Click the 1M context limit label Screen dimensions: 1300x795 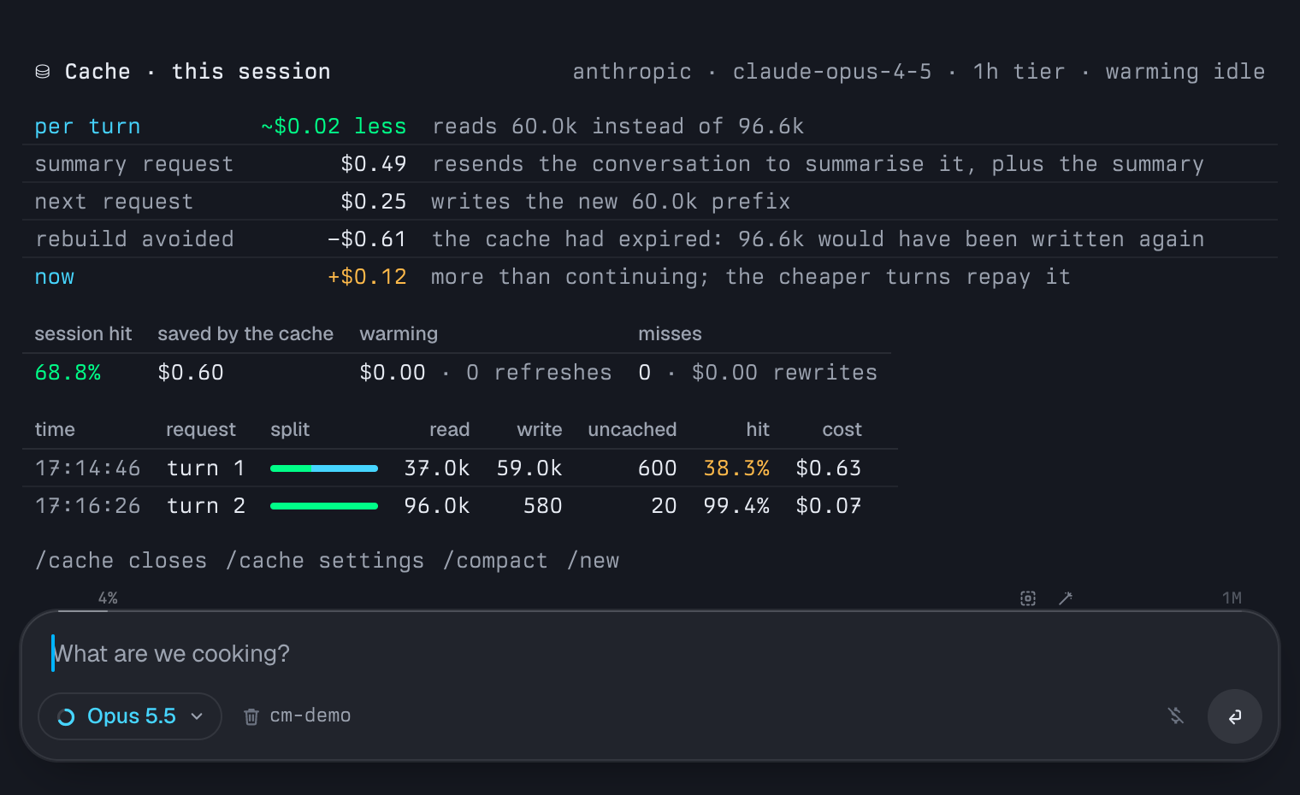1232,598
